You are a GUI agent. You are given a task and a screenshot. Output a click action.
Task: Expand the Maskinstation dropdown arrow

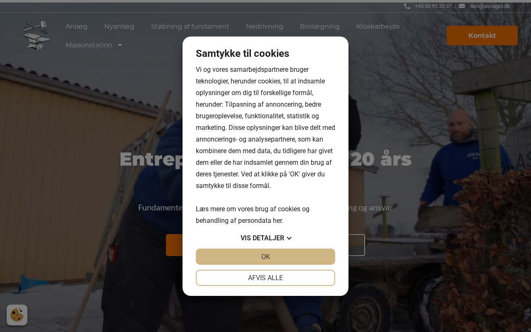(x=120, y=45)
